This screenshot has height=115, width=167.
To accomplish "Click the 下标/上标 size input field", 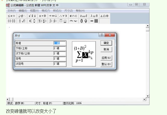I will (60, 48).
